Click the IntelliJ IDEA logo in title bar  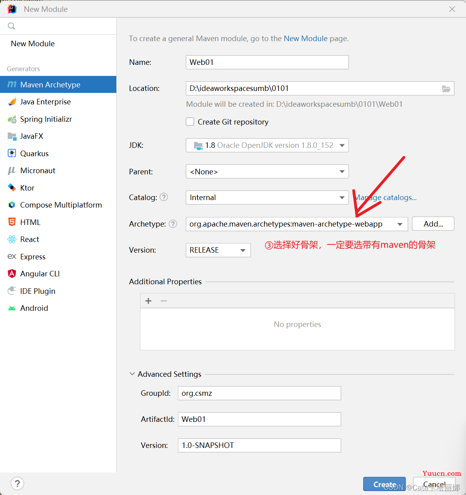coord(12,9)
